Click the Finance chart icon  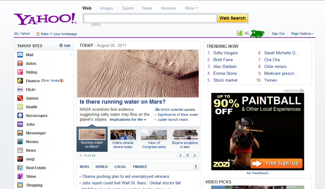click(x=20, y=81)
